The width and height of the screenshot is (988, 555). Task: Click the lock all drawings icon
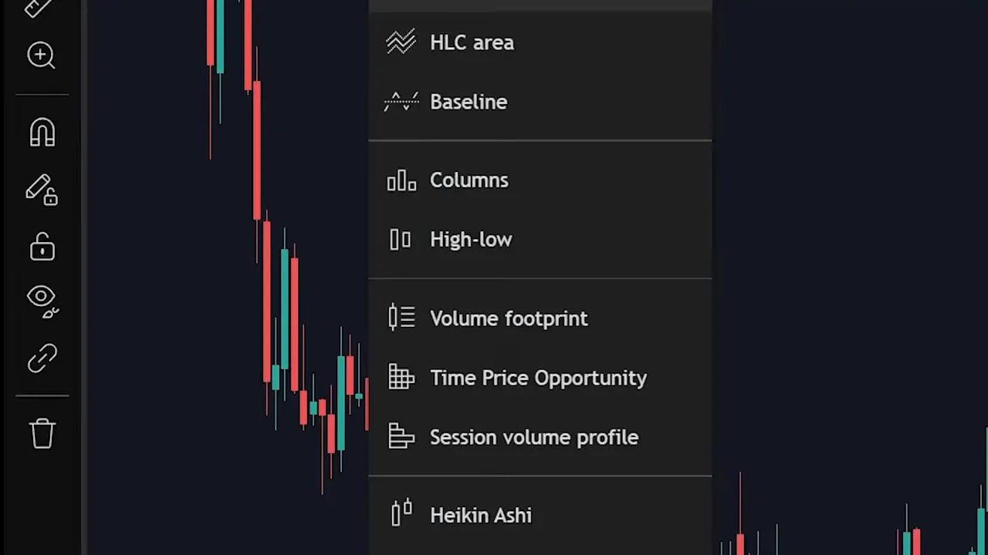41,247
